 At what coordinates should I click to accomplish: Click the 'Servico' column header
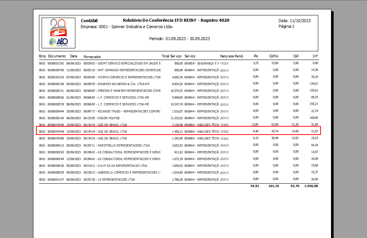click(x=190, y=56)
